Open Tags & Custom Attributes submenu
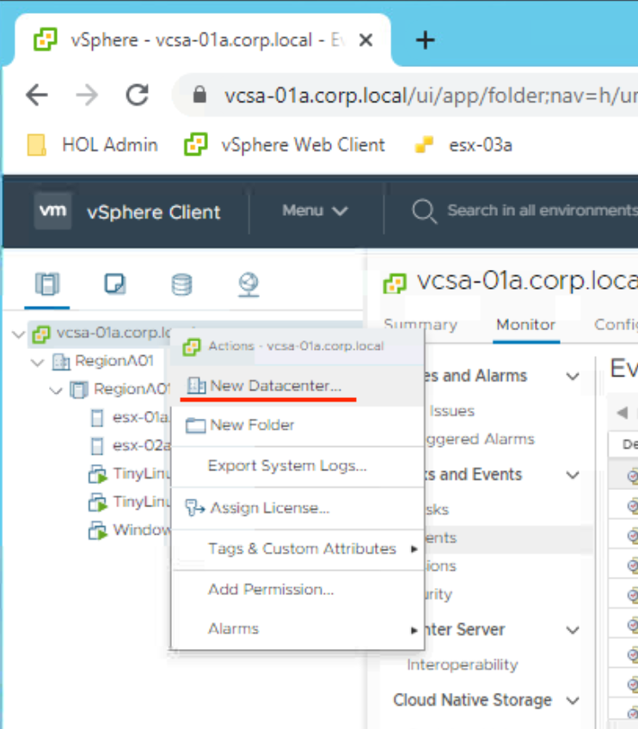 tap(298, 548)
